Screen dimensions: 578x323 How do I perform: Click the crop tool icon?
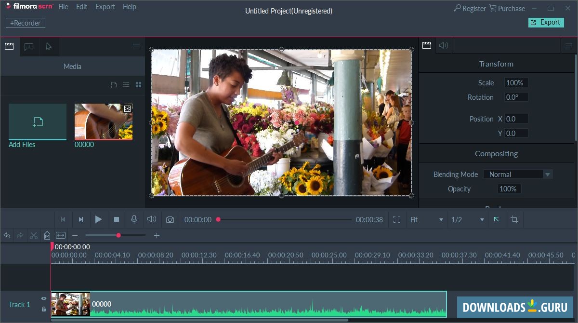pos(514,220)
